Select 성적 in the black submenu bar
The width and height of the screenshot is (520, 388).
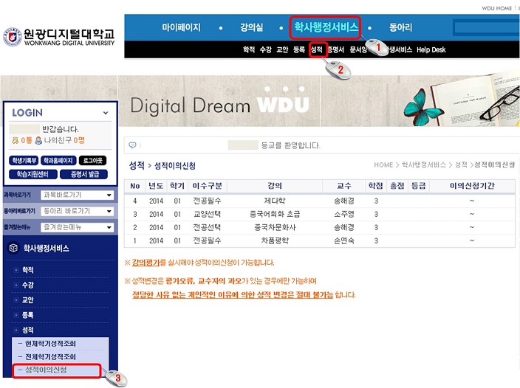point(317,50)
